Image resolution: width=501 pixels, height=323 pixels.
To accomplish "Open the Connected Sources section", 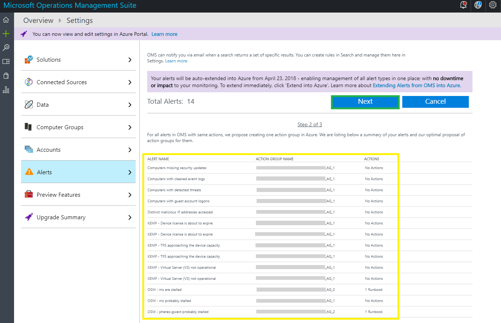I will coord(78,82).
